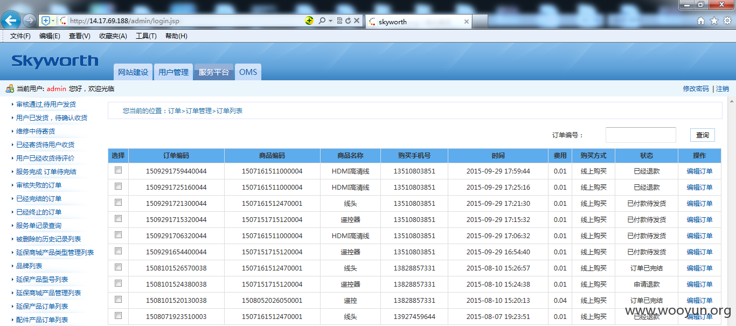Open the dropdown beside the shield icon

coord(53,21)
